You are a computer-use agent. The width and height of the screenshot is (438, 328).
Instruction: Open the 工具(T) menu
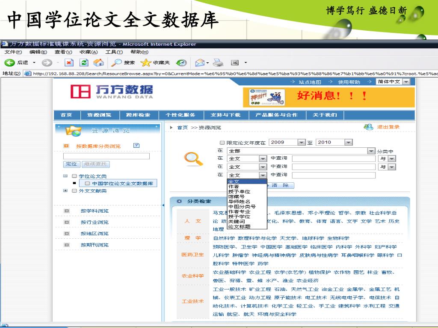coord(114,52)
